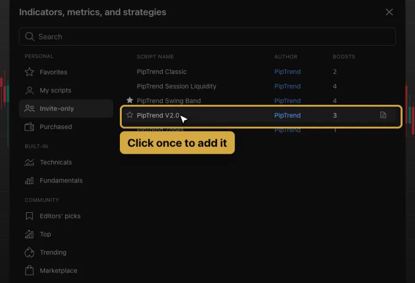Open the Marketplace category
This screenshot has height=283, width=415.
[x=66, y=271]
